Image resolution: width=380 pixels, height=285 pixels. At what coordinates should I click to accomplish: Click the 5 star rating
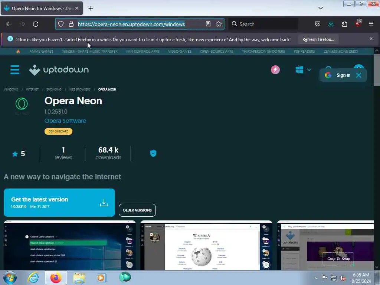click(x=19, y=154)
